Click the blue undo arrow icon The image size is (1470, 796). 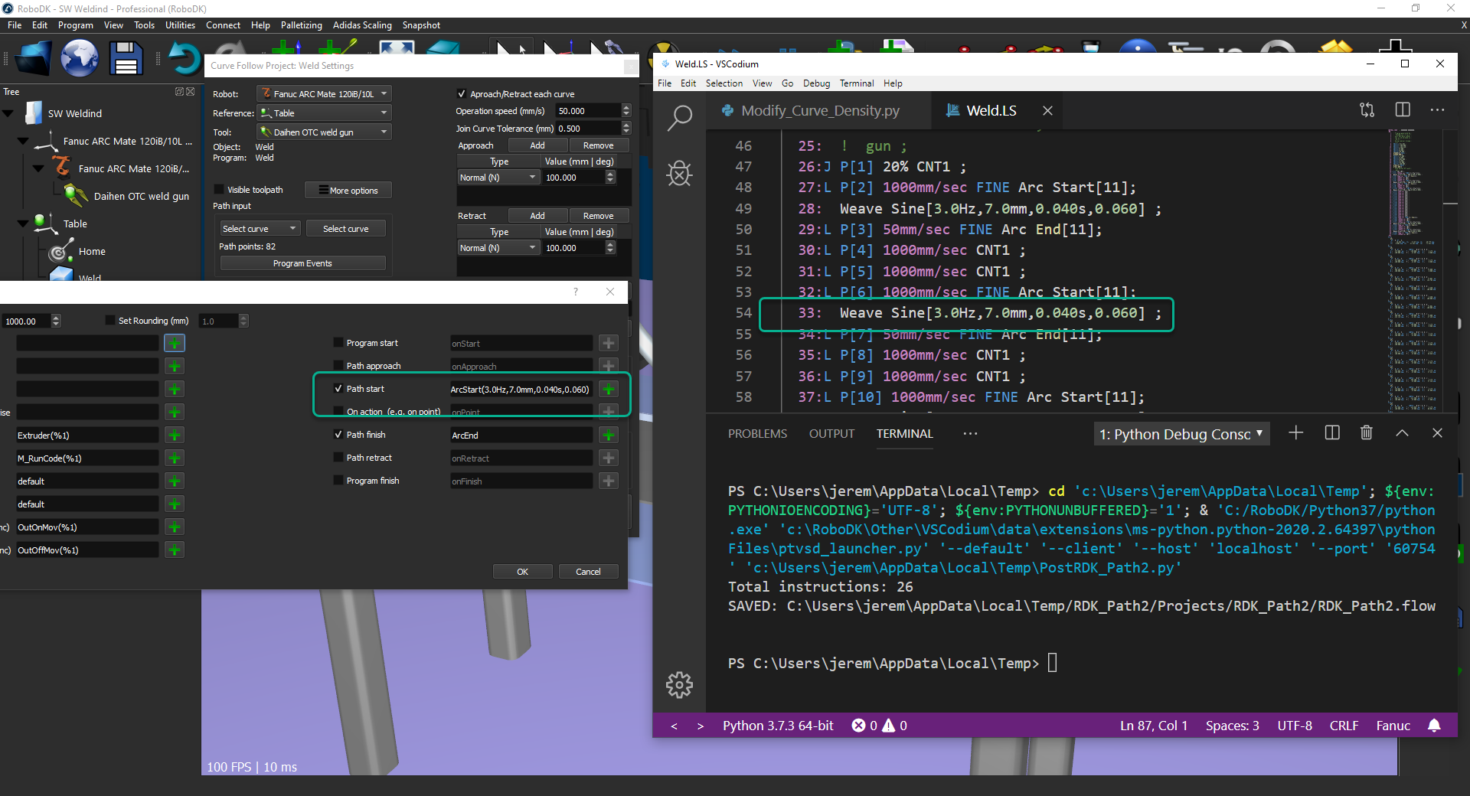click(184, 59)
